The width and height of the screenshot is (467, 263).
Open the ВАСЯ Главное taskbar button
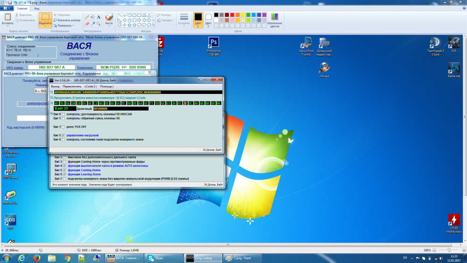[124, 258]
